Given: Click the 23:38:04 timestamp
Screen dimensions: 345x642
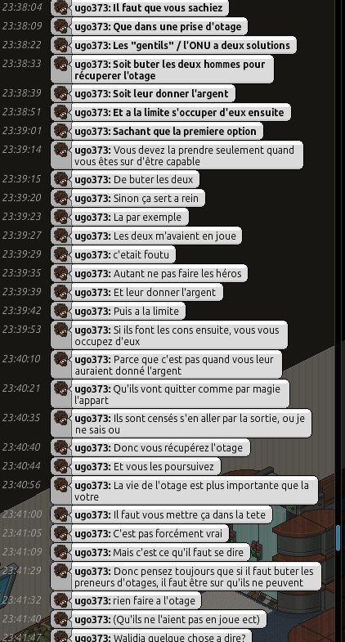Looking at the screenshot, I should click(22, 7).
